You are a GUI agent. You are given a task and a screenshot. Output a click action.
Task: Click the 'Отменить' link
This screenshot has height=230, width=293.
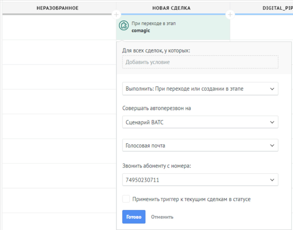tap(162, 217)
